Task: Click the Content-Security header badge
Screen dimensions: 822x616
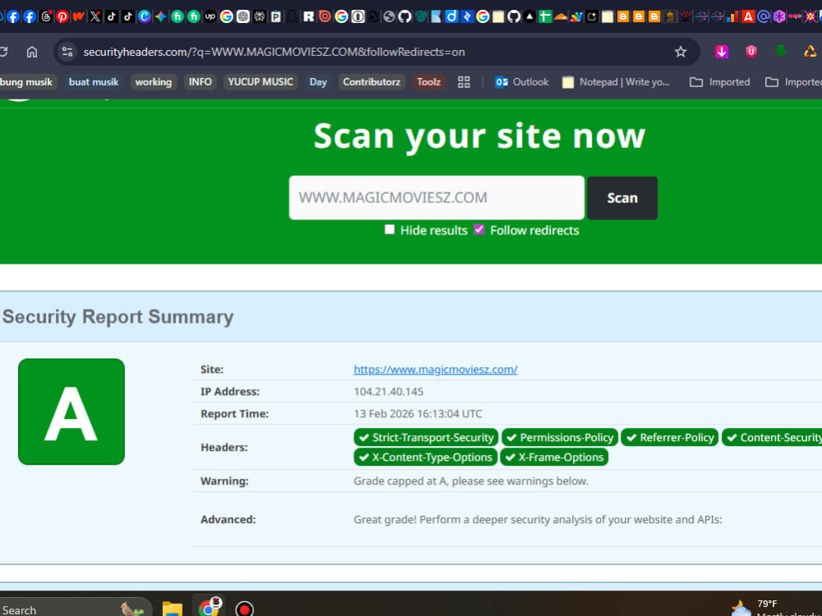Action: (x=772, y=438)
